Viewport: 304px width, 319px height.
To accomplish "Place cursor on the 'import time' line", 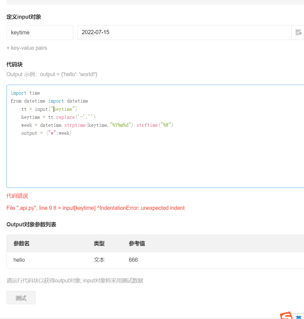I will pyautogui.click(x=25, y=93).
